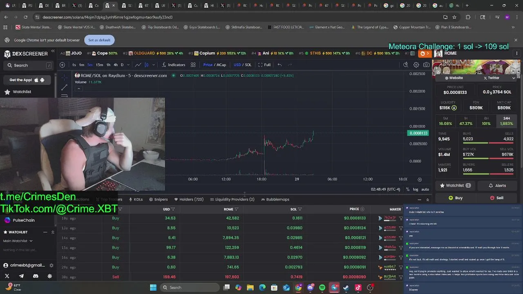Viewport: 523px width, 294px height.
Task: Open the Liquidity Providers (2) tab
Action: [232, 199]
